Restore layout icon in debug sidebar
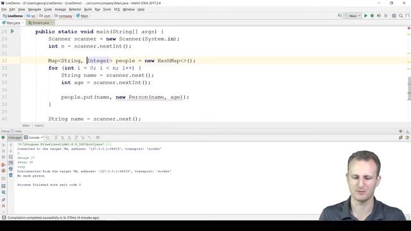The height and width of the screenshot is (231, 411). click(x=3, y=186)
